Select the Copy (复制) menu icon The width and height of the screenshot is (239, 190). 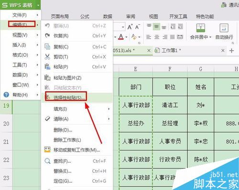47,47
